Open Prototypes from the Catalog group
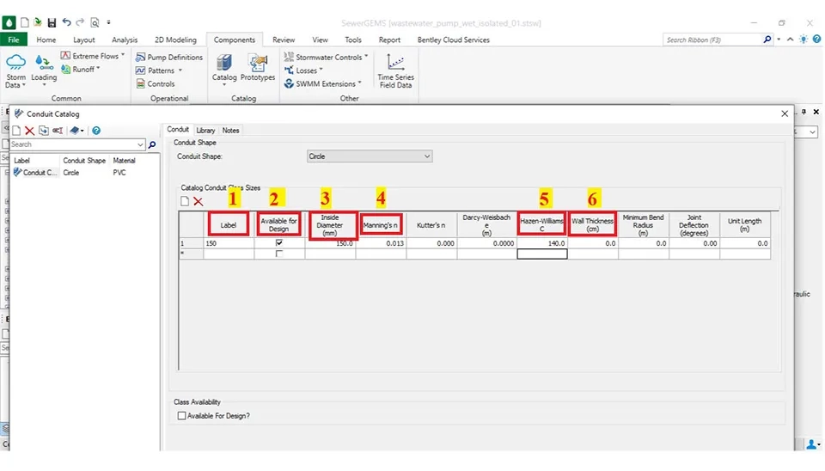825x471 pixels. (258, 68)
